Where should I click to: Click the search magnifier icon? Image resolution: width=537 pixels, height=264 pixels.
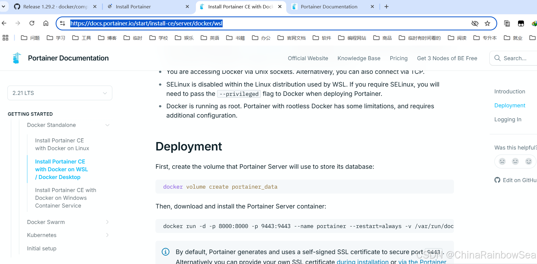point(497,58)
